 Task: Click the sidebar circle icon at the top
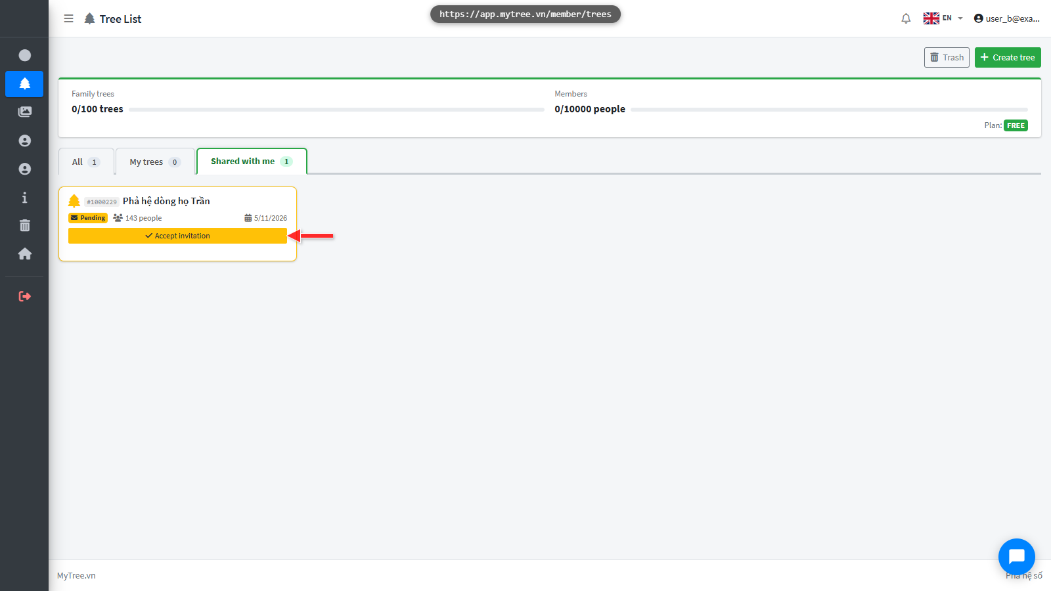(25, 55)
